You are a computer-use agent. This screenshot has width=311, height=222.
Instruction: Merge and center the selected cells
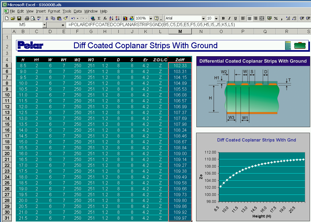pos(262,18)
